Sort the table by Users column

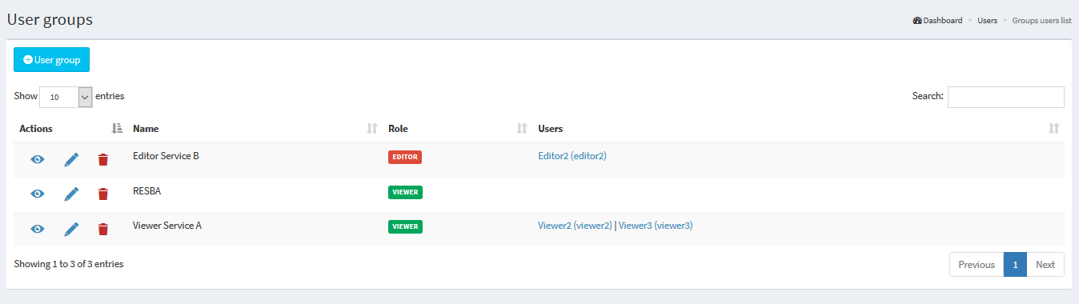click(x=1053, y=128)
